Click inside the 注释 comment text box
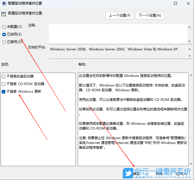Screen dimensions: 194x180 click(x=118, y=34)
